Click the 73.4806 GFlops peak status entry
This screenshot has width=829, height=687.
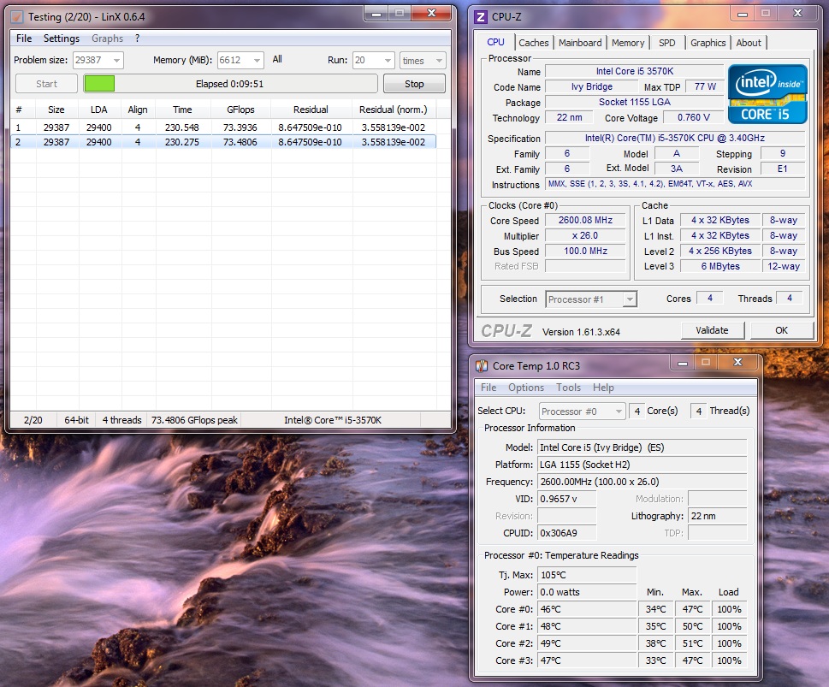194,420
